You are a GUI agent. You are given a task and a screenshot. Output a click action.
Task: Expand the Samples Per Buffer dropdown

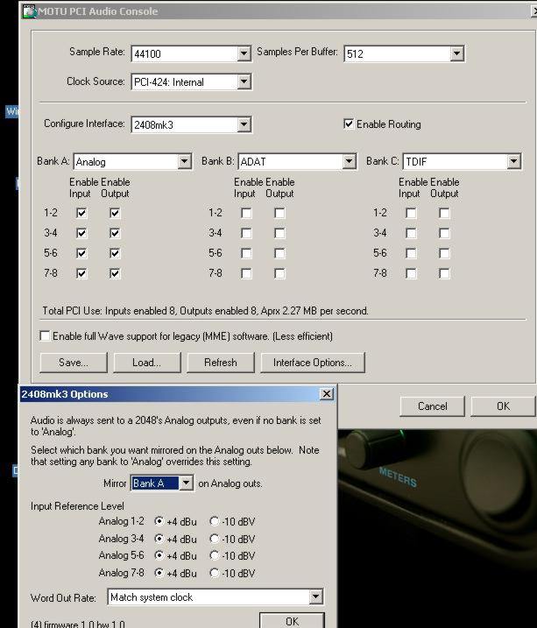point(456,54)
